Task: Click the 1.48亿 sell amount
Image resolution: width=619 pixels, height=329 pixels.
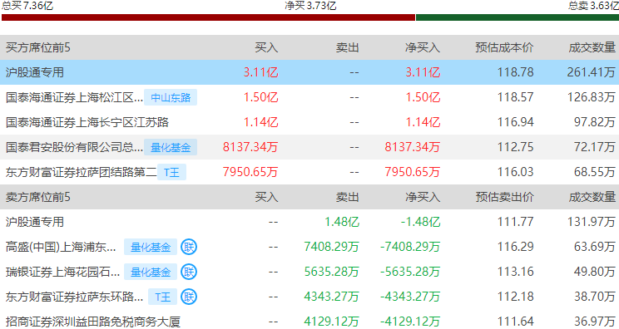Action: click(342, 222)
